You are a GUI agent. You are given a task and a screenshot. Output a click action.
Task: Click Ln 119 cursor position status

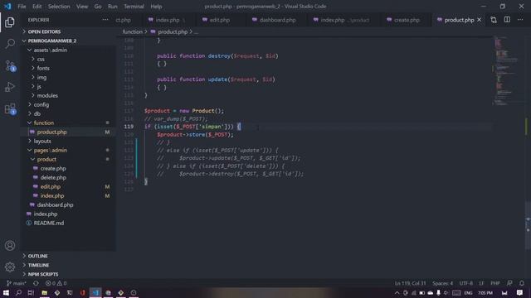point(410,283)
